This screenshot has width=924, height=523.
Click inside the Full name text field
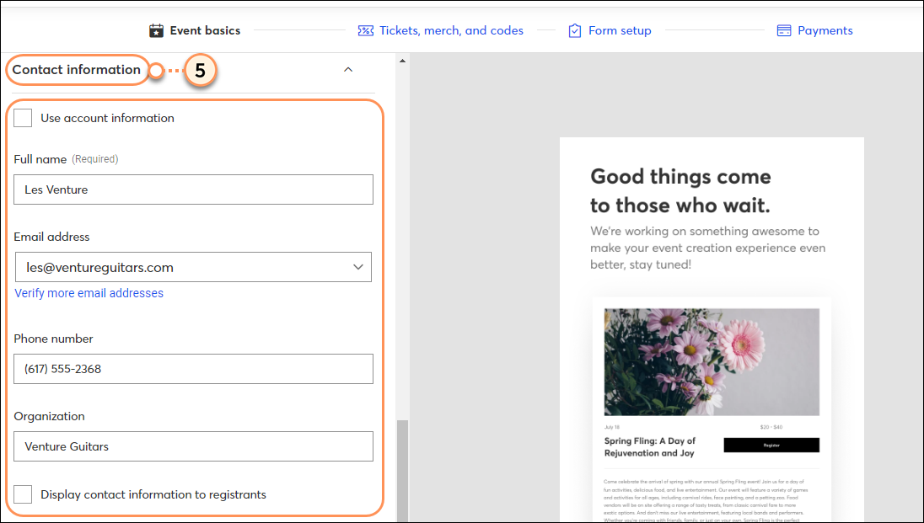tap(193, 189)
